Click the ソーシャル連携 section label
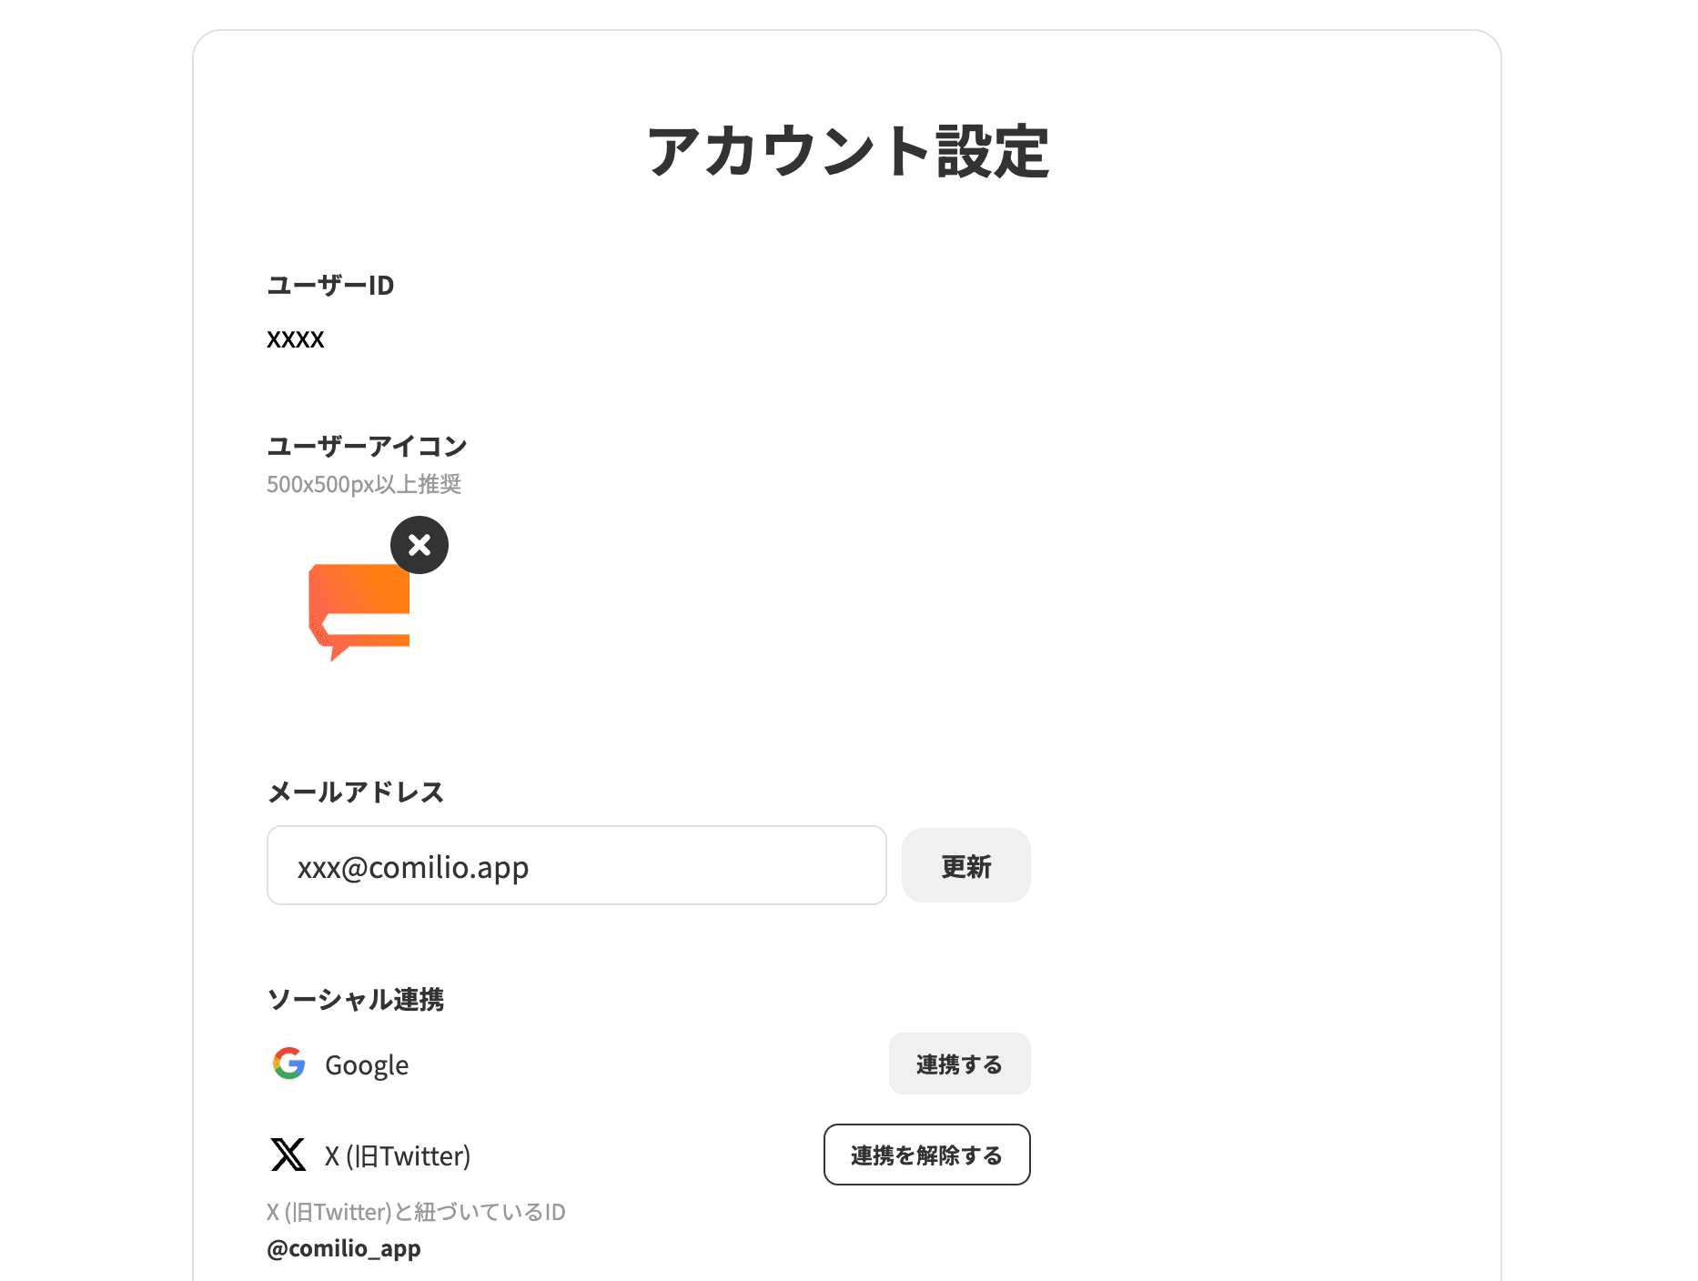 [356, 999]
